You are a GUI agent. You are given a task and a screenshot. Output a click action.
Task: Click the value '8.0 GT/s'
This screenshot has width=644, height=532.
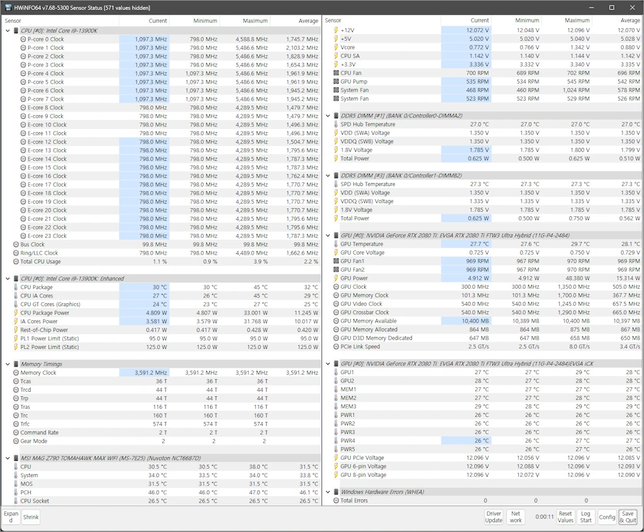pyautogui.click(x=579, y=346)
